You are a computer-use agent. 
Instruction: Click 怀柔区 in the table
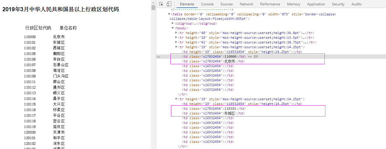click(x=59, y=110)
